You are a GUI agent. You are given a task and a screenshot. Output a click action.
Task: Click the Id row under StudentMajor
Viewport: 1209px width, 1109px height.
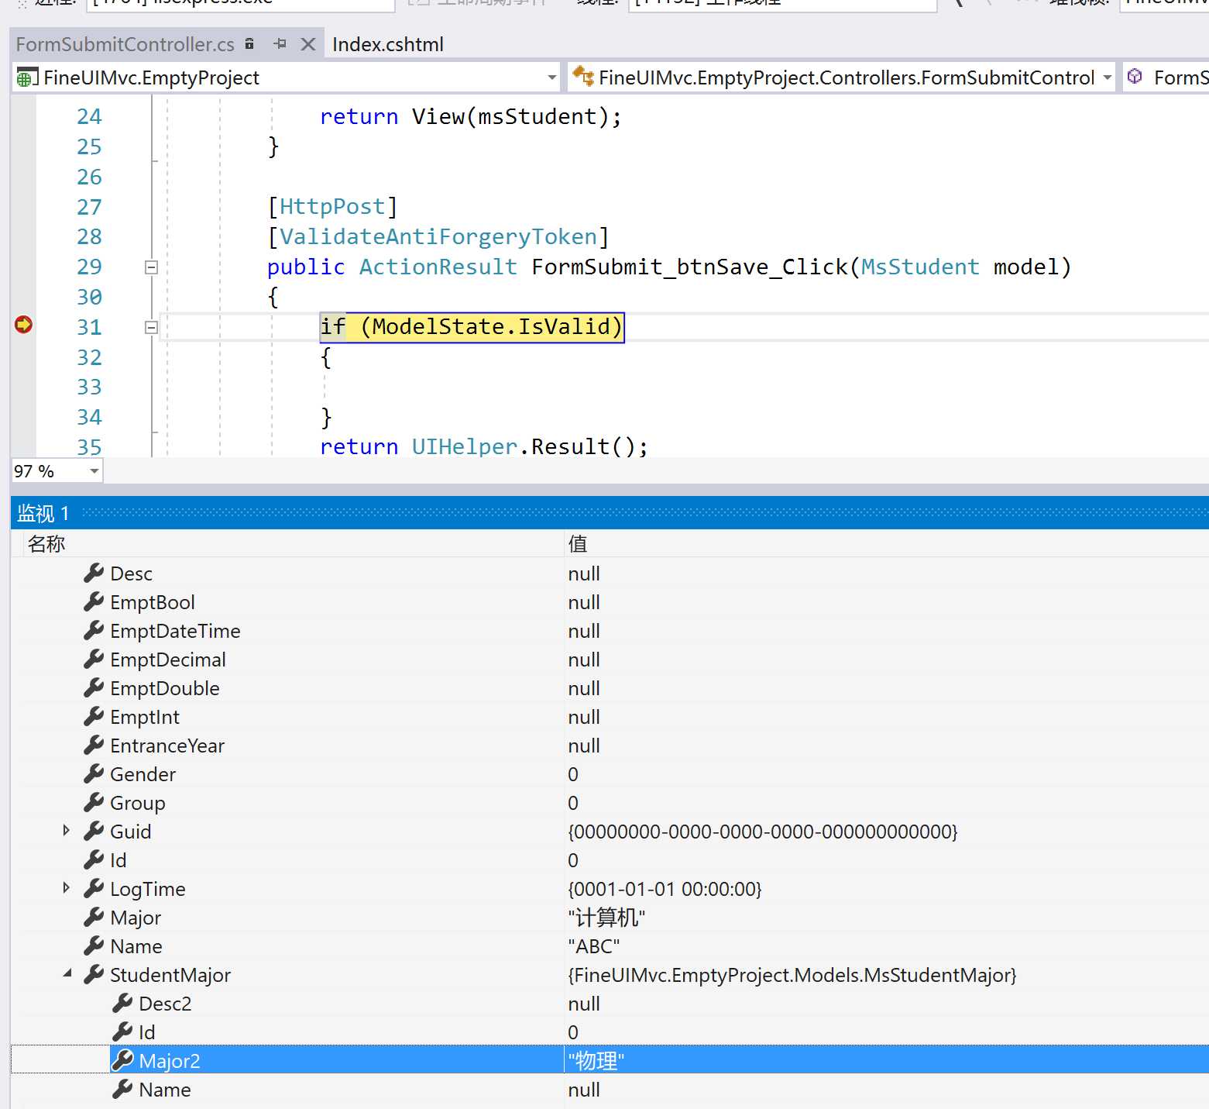(610, 1032)
